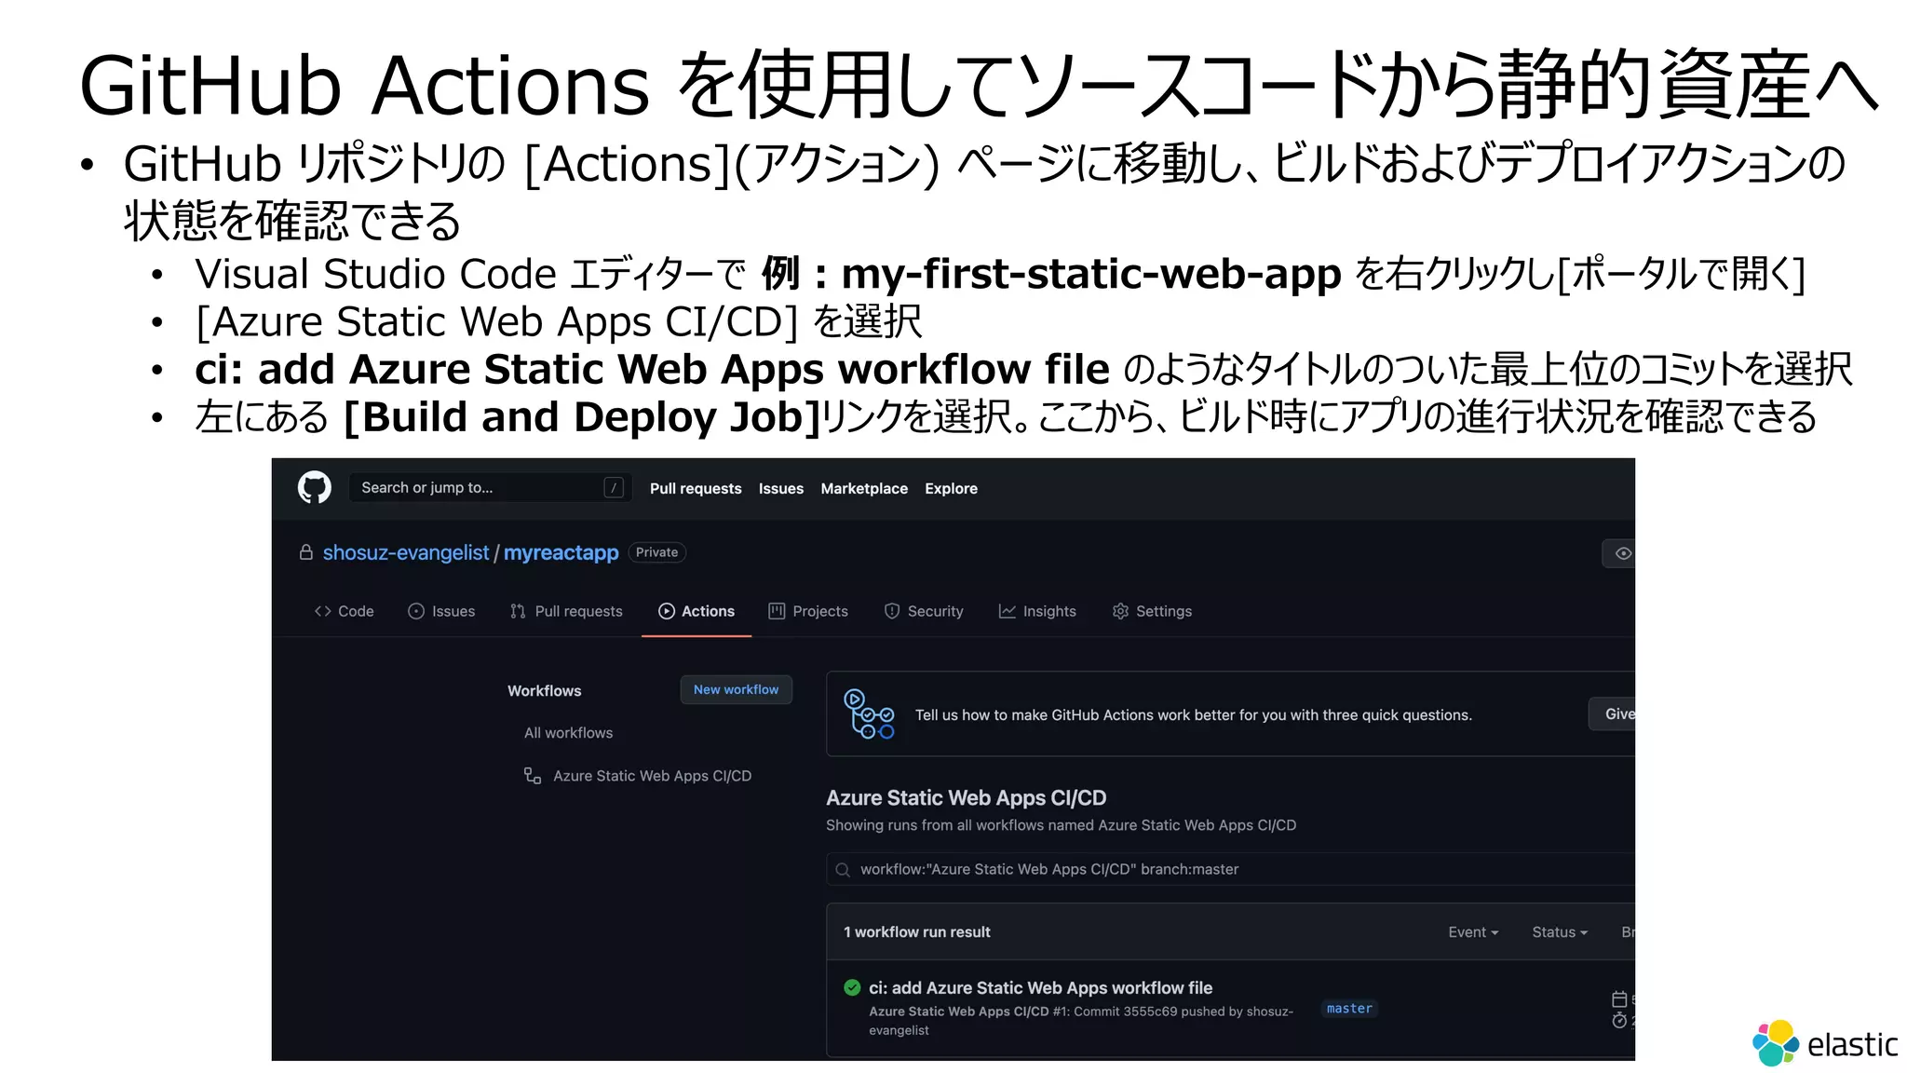Screen dimensions: 1907x1073
Task: Click the Settings gear icon
Action: (x=1120, y=611)
